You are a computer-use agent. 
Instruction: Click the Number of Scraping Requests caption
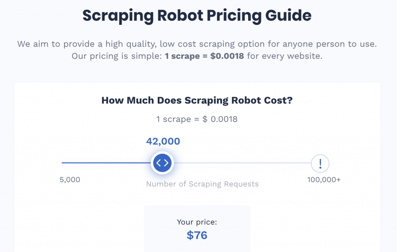(x=202, y=184)
